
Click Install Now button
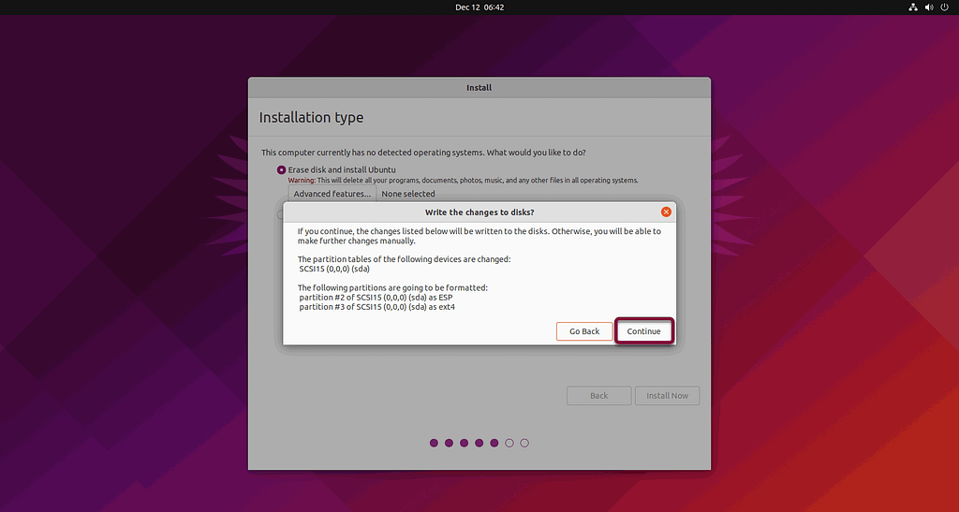pyautogui.click(x=667, y=396)
